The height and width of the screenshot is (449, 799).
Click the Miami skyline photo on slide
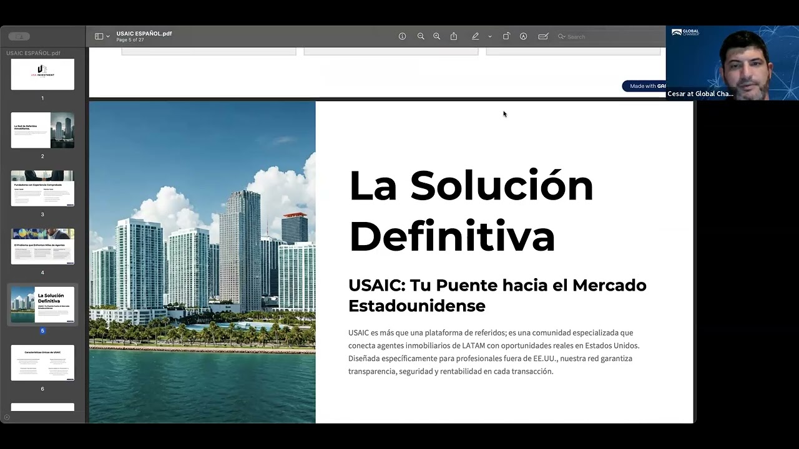click(x=202, y=262)
